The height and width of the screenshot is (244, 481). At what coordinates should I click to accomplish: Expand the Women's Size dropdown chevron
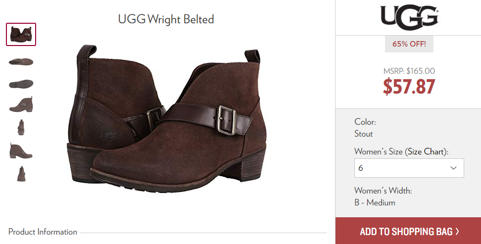tap(453, 168)
